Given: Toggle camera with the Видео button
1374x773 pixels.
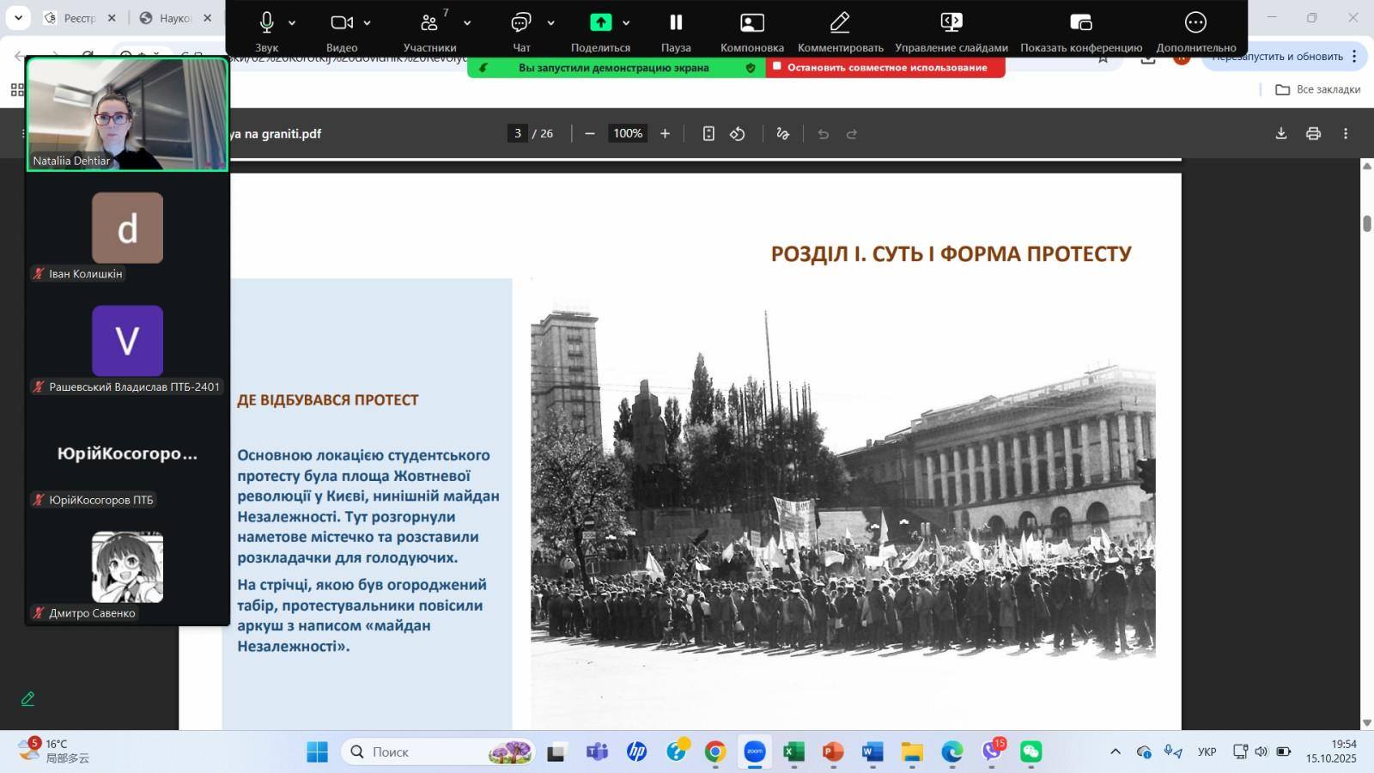Looking at the screenshot, I should [x=342, y=23].
